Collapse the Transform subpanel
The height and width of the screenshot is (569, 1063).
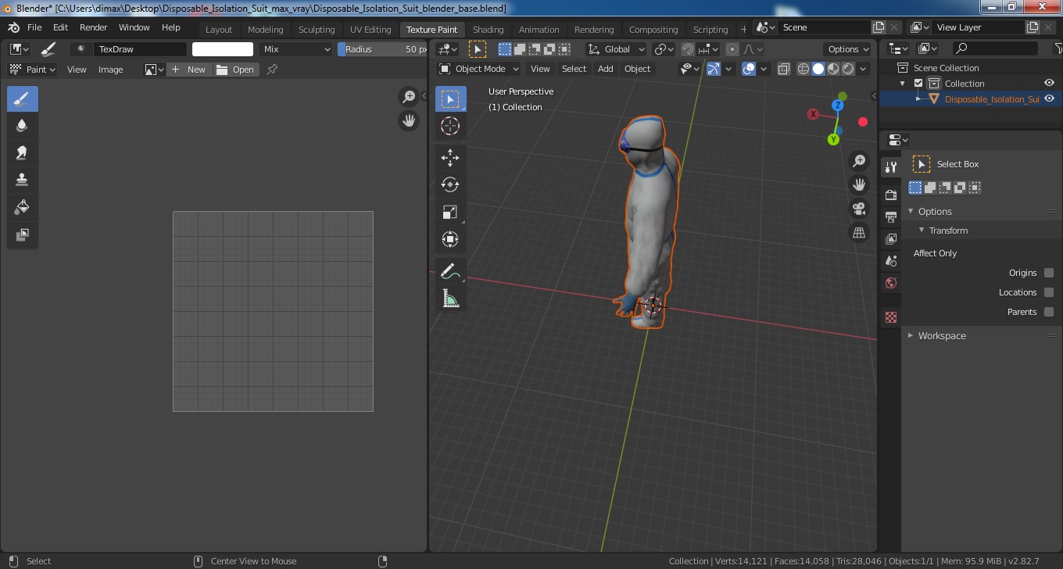click(947, 231)
